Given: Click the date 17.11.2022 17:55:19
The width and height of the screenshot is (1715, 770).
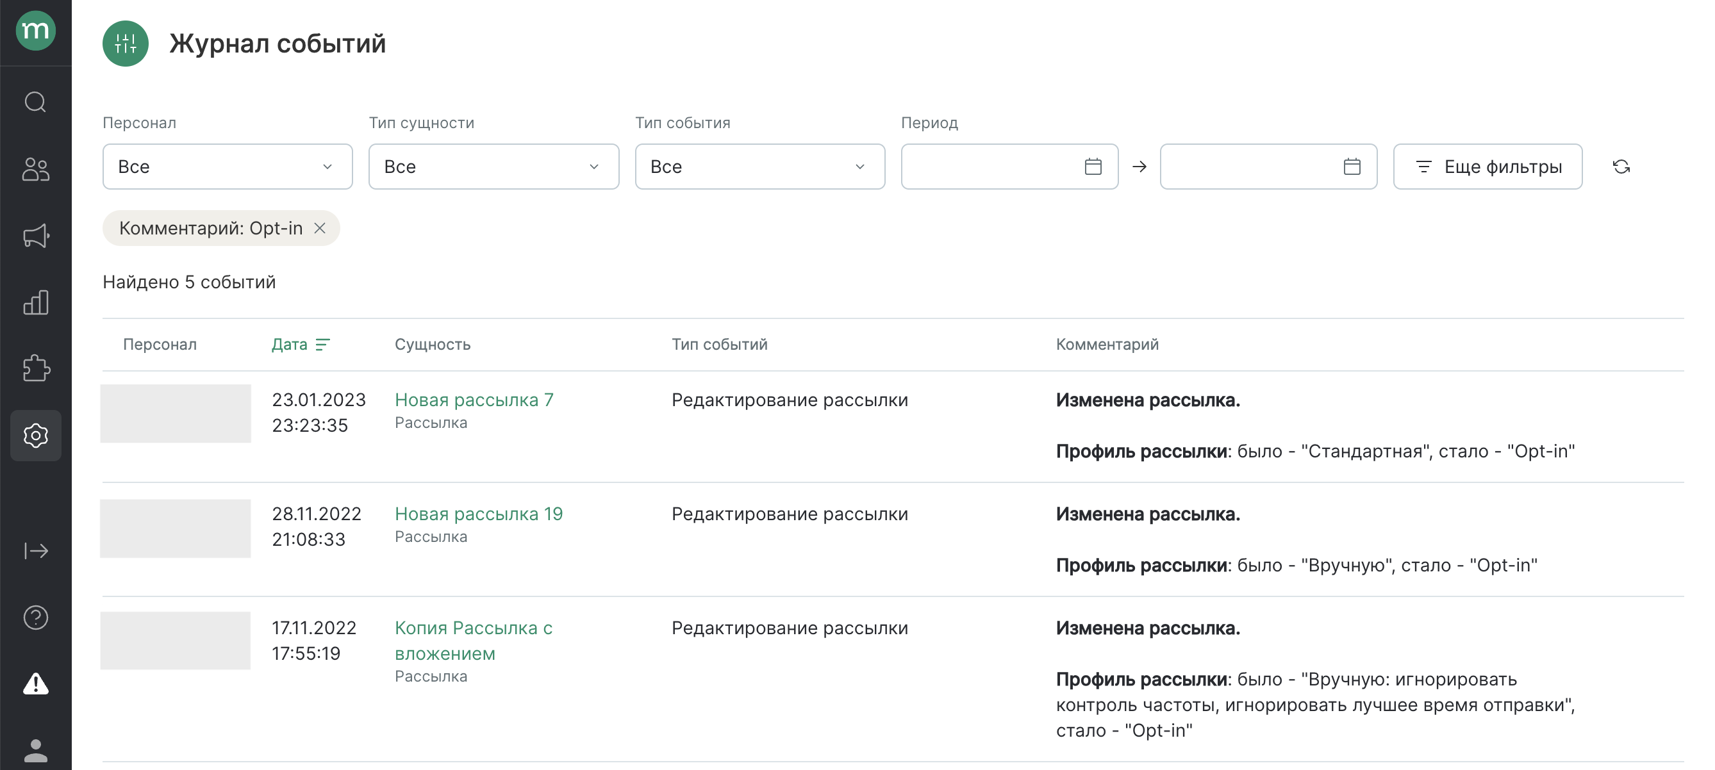Looking at the screenshot, I should (314, 641).
